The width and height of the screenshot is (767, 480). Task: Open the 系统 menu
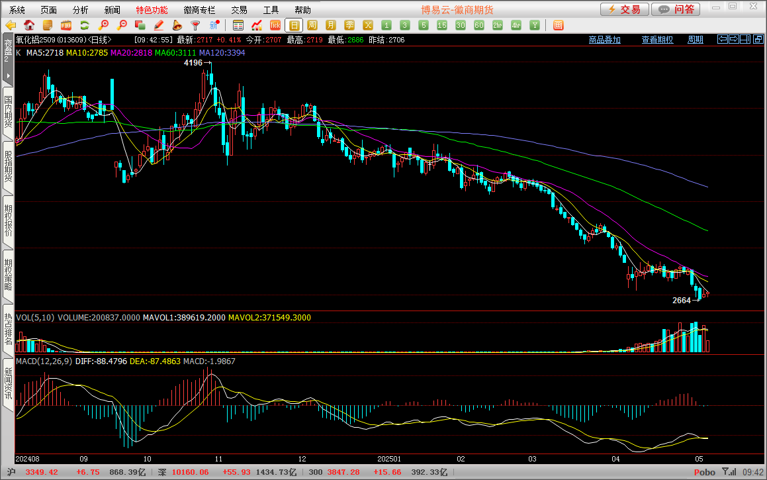click(17, 10)
